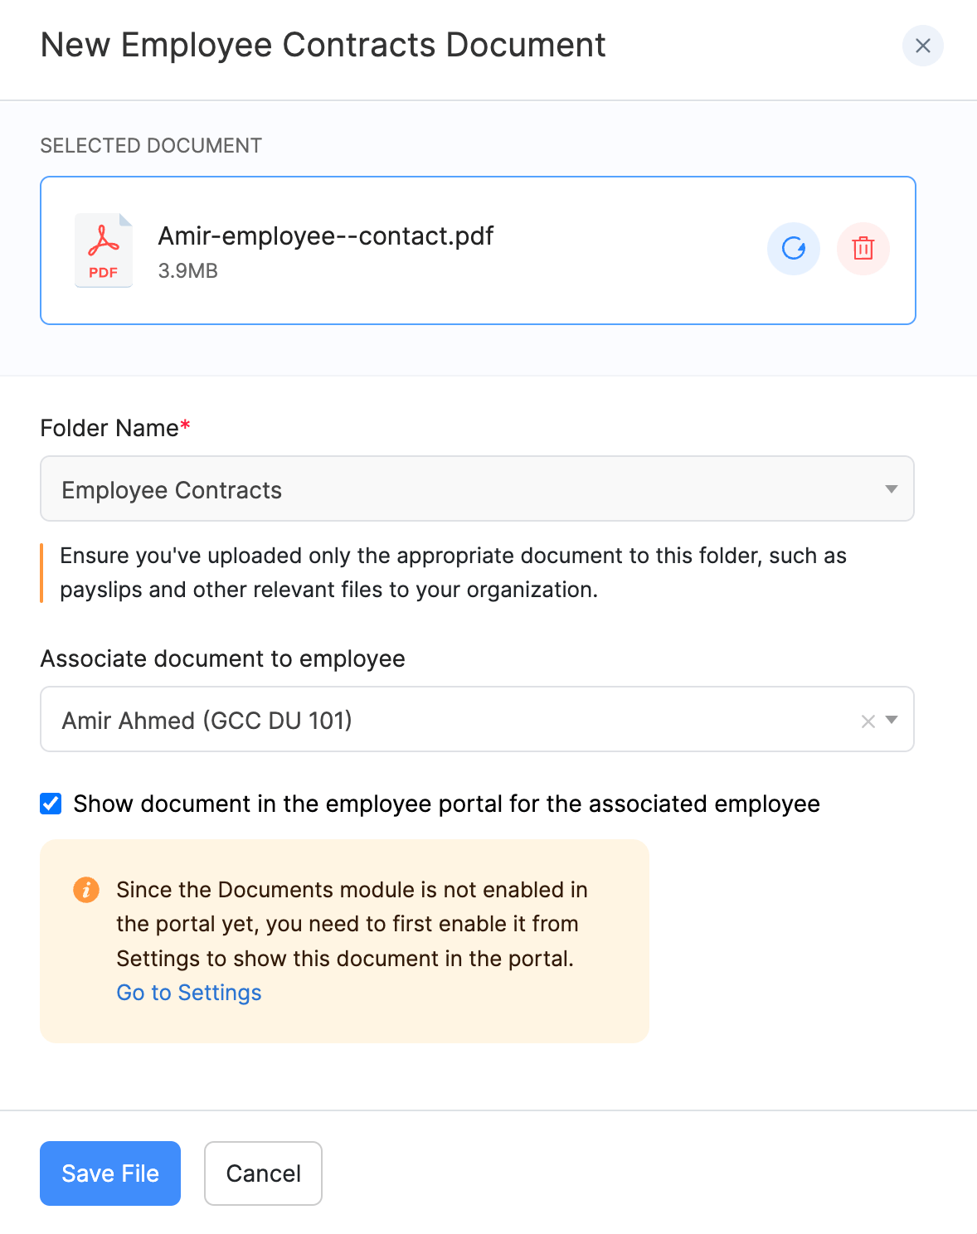The height and width of the screenshot is (1234, 977).
Task: Click the orange info icon in notice
Action: [86, 890]
